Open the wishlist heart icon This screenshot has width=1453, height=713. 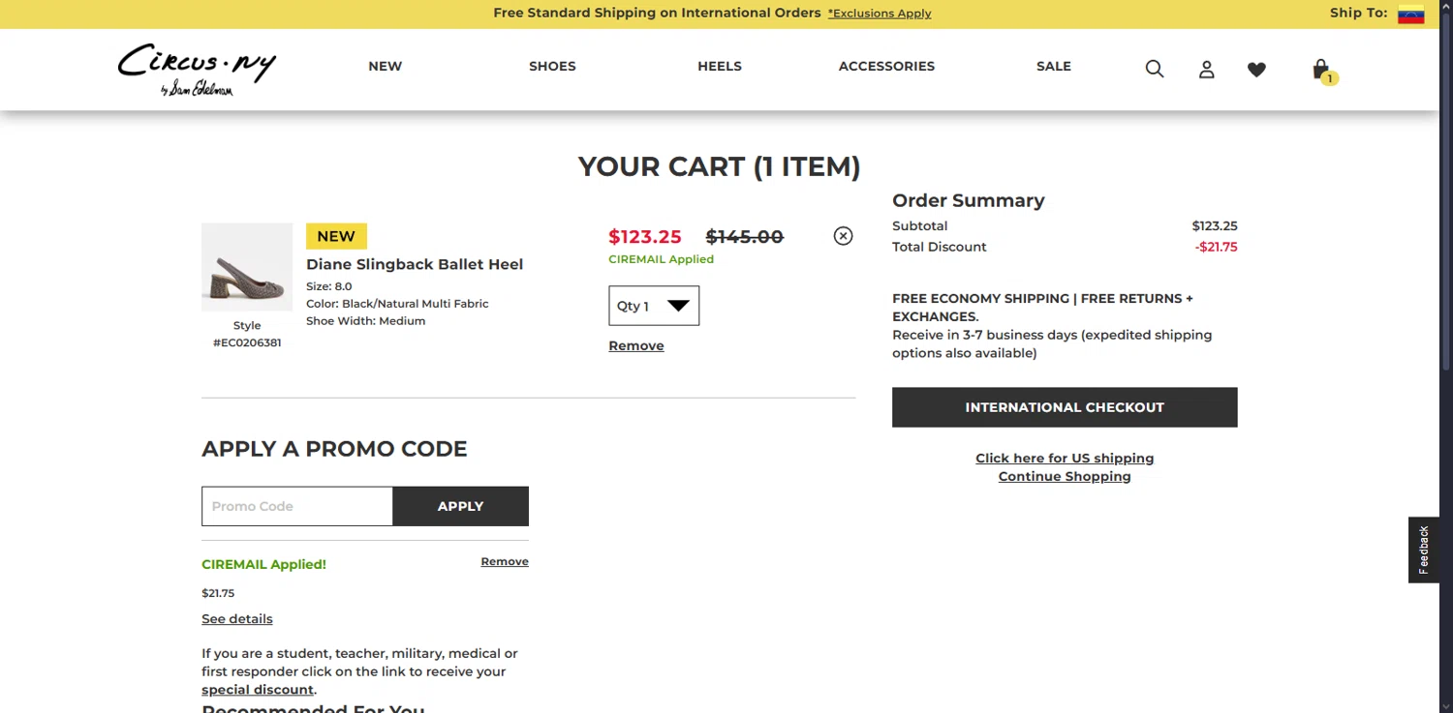(x=1256, y=69)
